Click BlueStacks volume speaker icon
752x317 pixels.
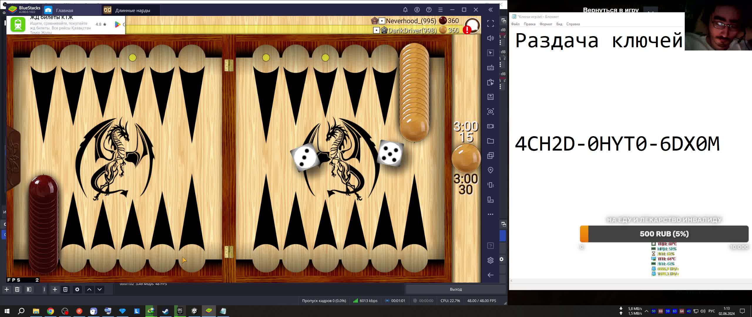[490, 38]
